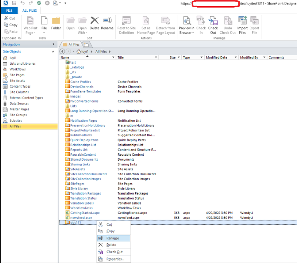Click the Save icon in quick access toolbar
Screen dimensions: 297x263
(x=14, y=3)
